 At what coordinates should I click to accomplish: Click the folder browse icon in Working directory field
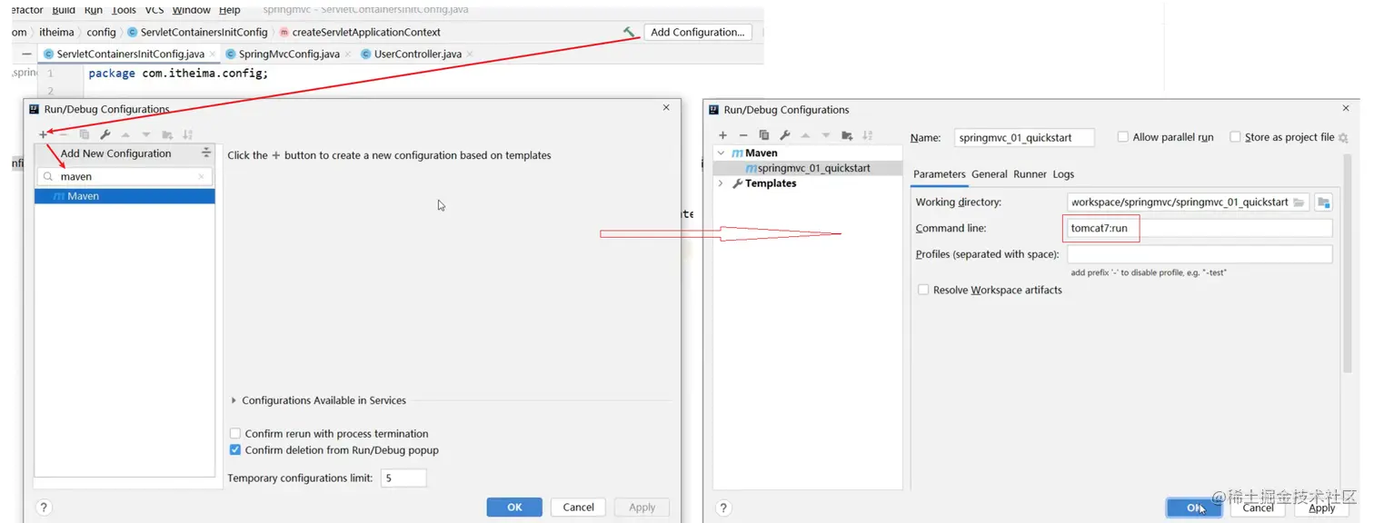pos(1299,202)
